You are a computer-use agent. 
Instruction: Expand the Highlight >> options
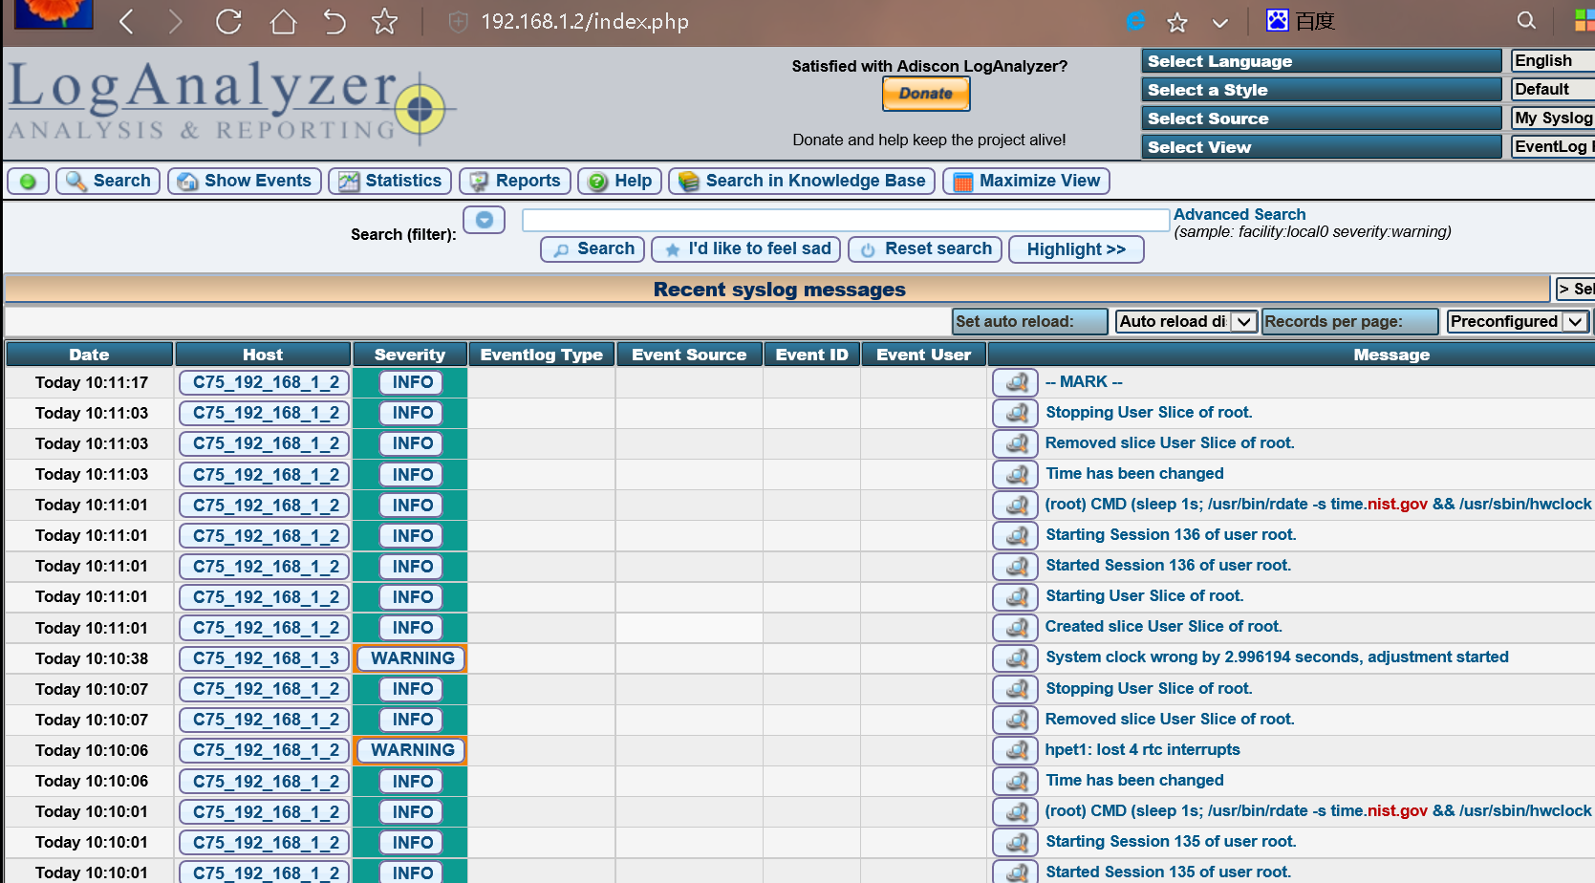[1076, 249]
